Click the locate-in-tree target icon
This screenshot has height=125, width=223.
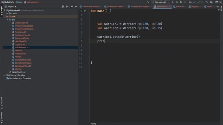(63, 7)
